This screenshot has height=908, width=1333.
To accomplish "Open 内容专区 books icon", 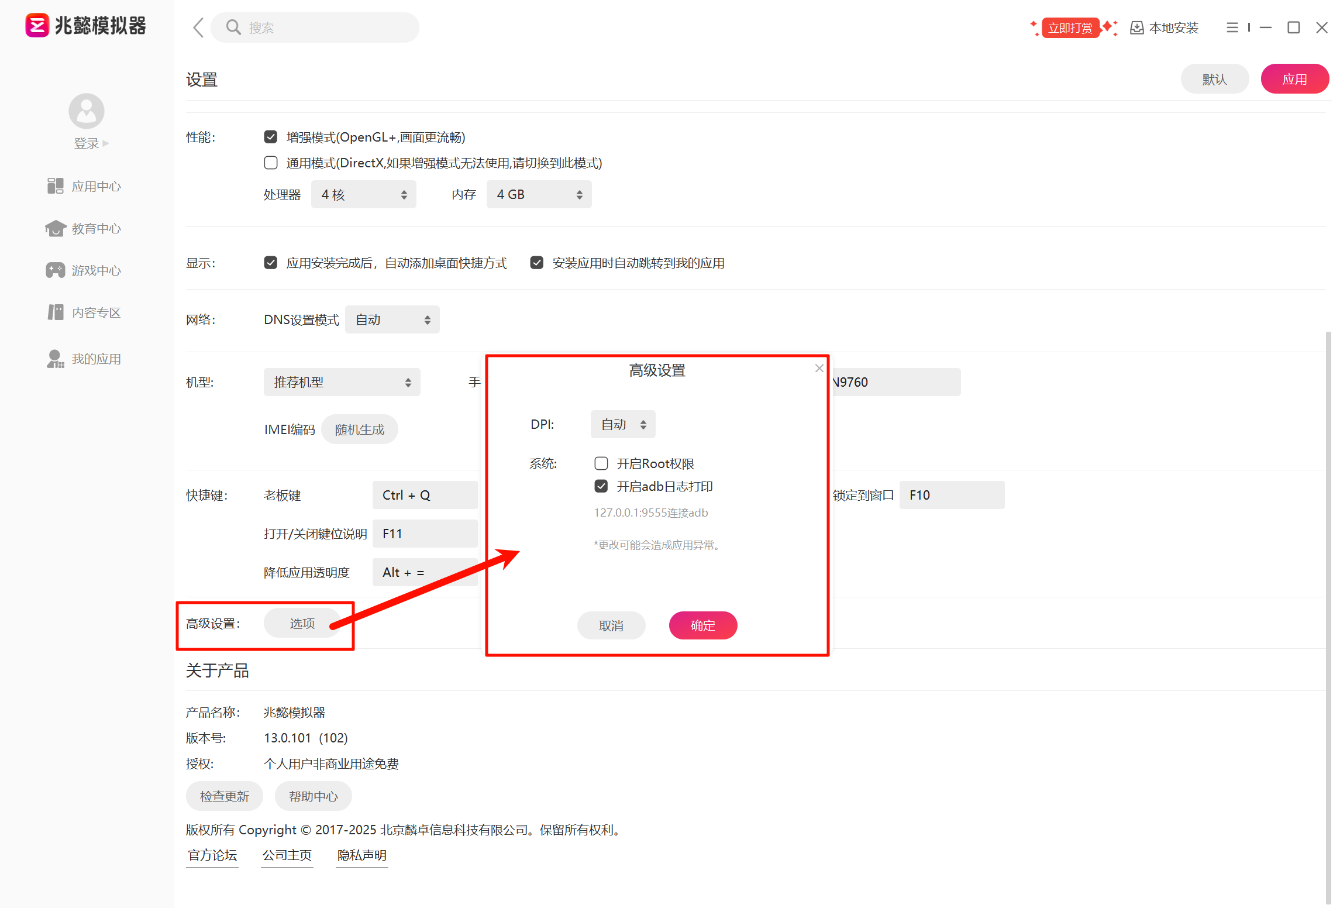I will point(55,312).
